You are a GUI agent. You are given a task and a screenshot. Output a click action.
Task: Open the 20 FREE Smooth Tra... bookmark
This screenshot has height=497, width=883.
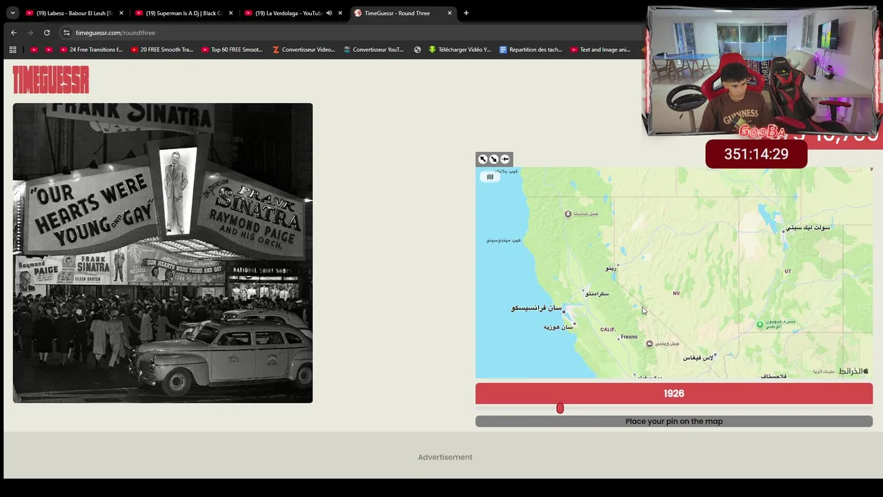[161, 50]
